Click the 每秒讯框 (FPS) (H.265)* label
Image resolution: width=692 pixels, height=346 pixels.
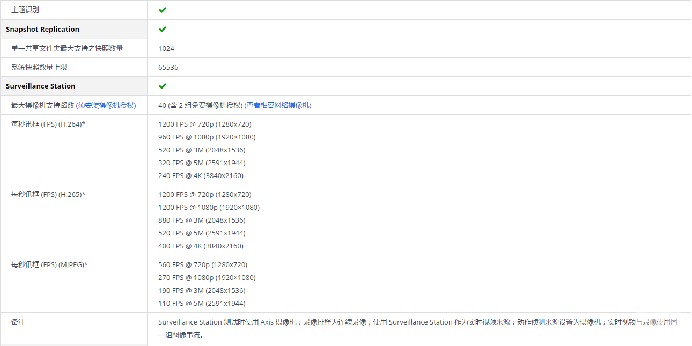pos(48,194)
